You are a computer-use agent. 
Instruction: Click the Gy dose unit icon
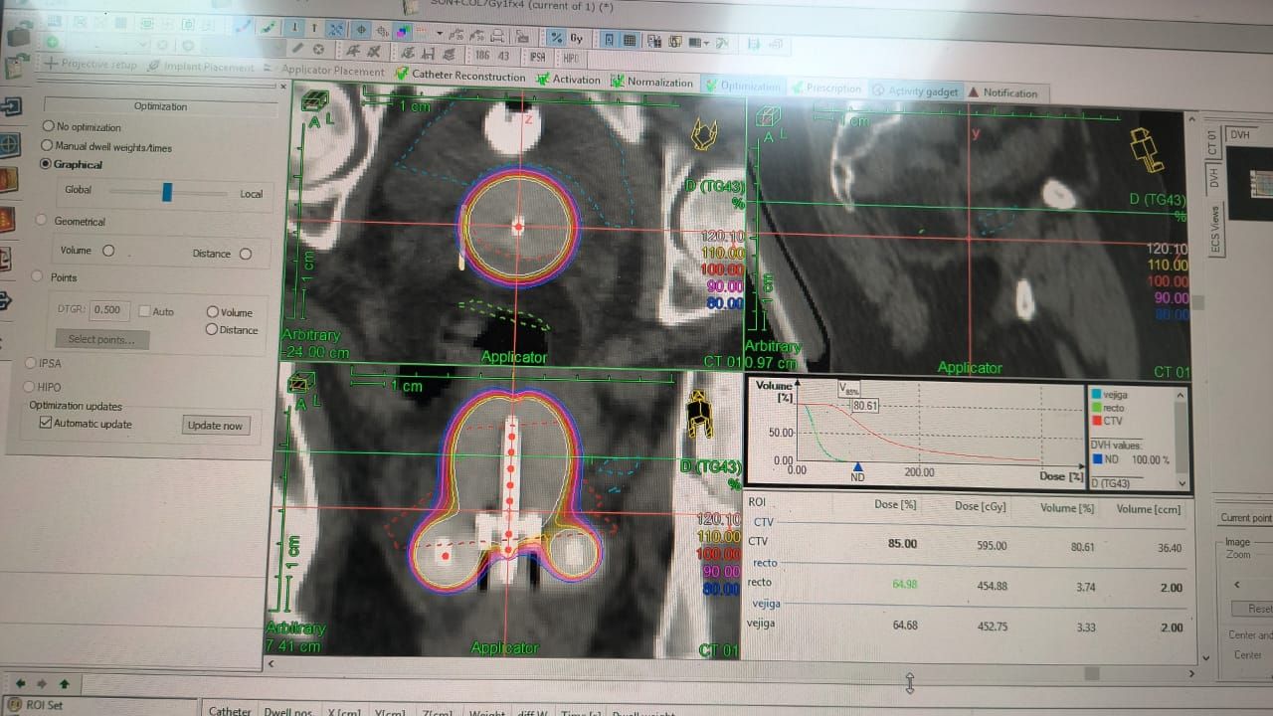pyautogui.click(x=577, y=38)
